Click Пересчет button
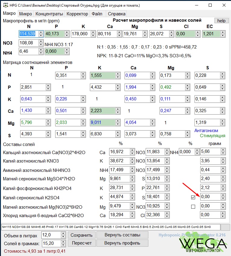This screenshot has height=256, width=231. [81, 243]
